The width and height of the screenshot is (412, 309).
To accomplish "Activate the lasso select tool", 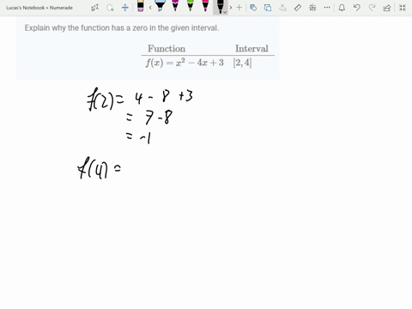I will tap(110, 8).
